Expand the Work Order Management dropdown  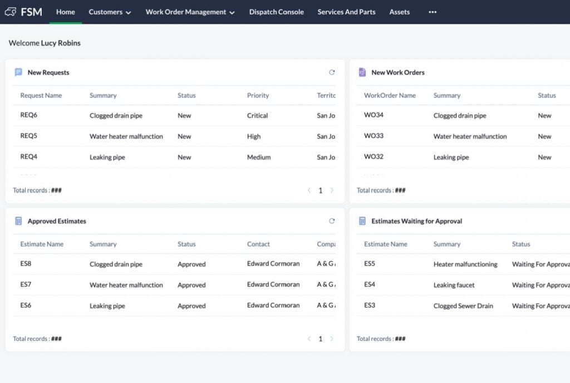tap(190, 12)
